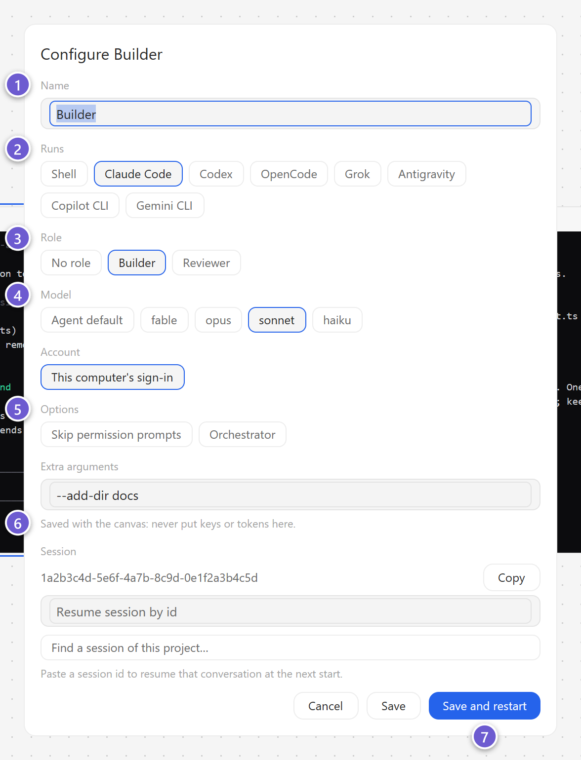Viewport: 581px width, 760px height.
Task: Pick OpenCode as the runner
Action: click(289, 174)
